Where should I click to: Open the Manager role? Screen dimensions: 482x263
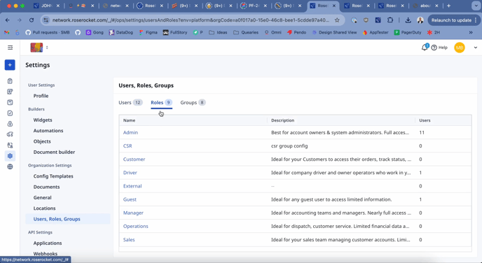133,213
